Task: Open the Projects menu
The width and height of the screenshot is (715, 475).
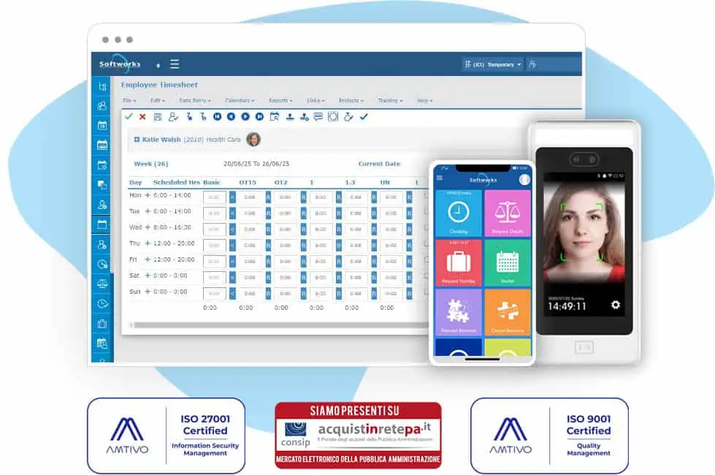Action: (351, 100)
